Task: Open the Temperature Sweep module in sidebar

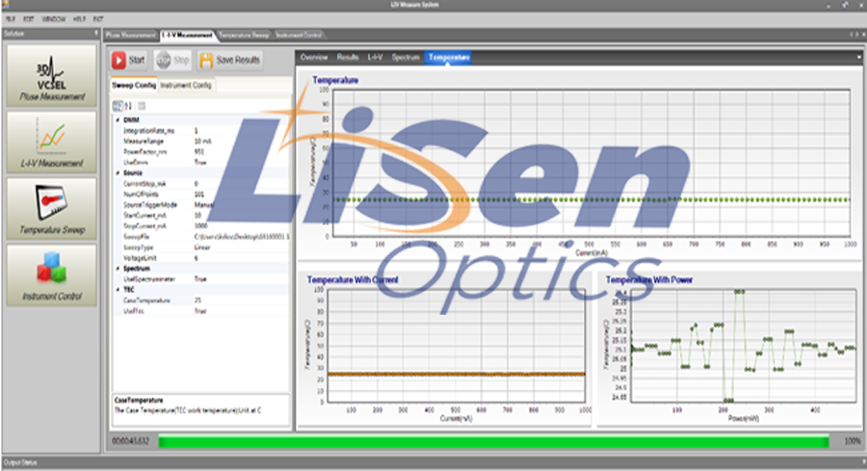Action: pyautogui.click(x=52, y=208)
